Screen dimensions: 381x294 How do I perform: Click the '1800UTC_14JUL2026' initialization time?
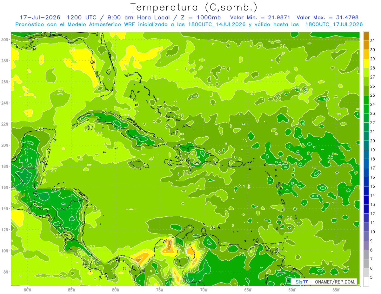(x=217, y=24)
